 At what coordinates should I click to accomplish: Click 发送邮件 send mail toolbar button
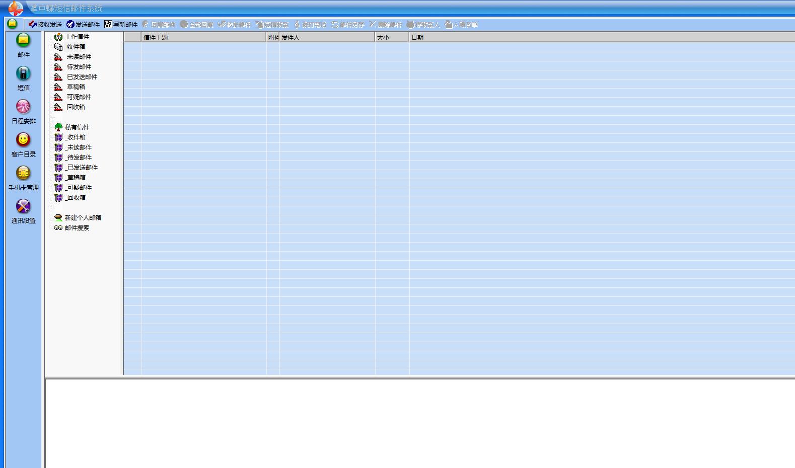[x=83, y=24]
